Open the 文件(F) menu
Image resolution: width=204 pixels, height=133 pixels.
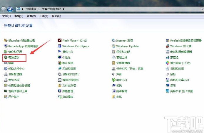click(x=6, y=16)
